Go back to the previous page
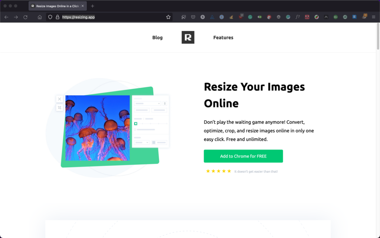The image size is (380, 238). 6,17
